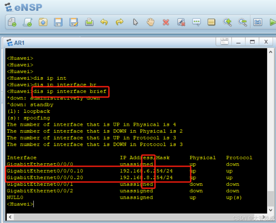Reset zoom with the 1:1 icon

tap(258, 22)
